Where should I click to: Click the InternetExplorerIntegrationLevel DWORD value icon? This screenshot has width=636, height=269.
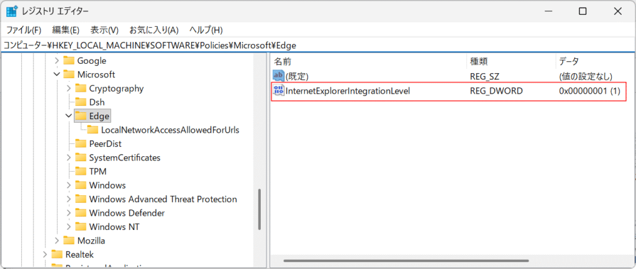pyautogui.click(x=278, y=91)
